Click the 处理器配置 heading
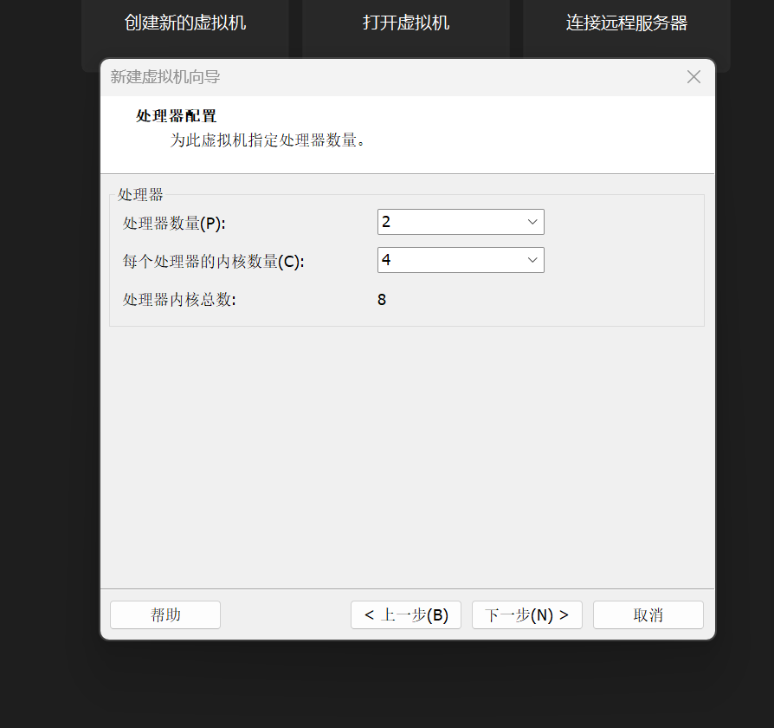774x728 pixels. pos(177,116)
